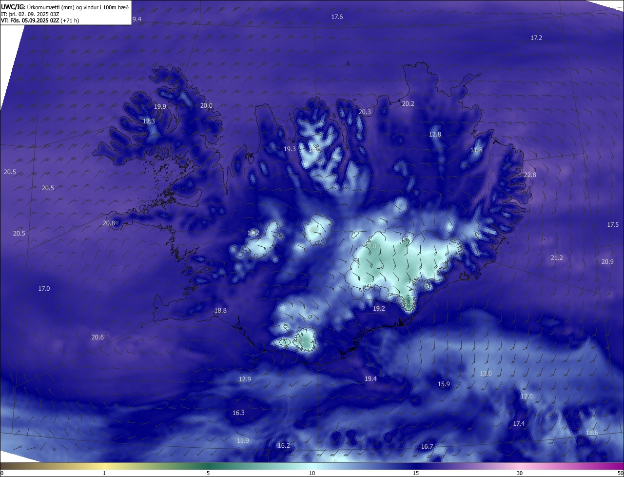Click the 21.2 map value

[x=557, y=258]
